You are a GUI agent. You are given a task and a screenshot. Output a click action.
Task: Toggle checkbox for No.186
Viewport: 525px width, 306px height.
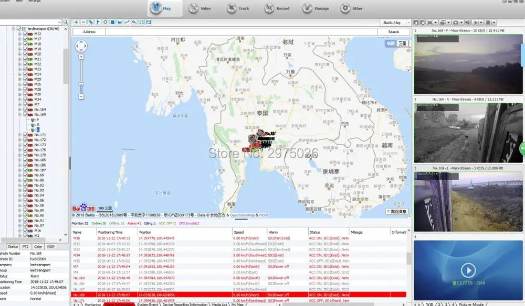25,165
